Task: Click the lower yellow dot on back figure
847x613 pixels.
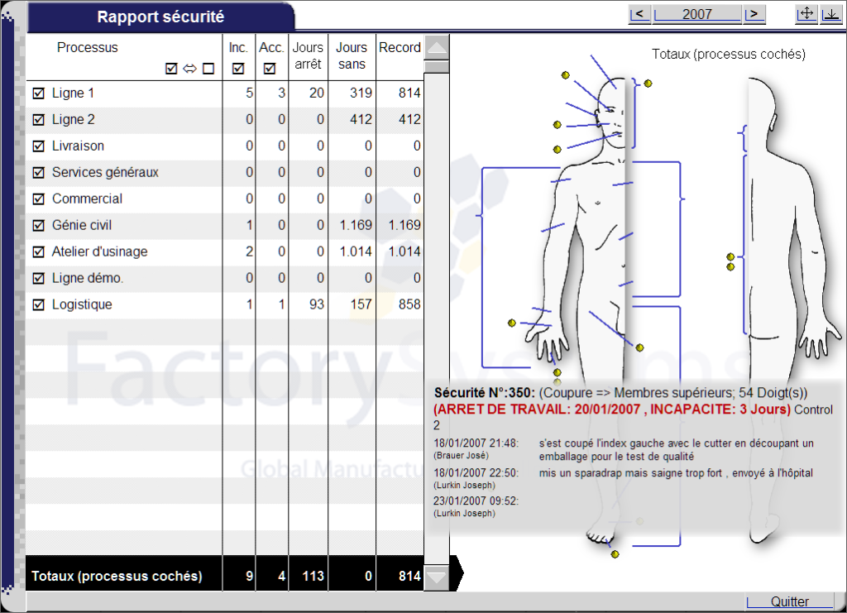Action: tap(730, 267)
